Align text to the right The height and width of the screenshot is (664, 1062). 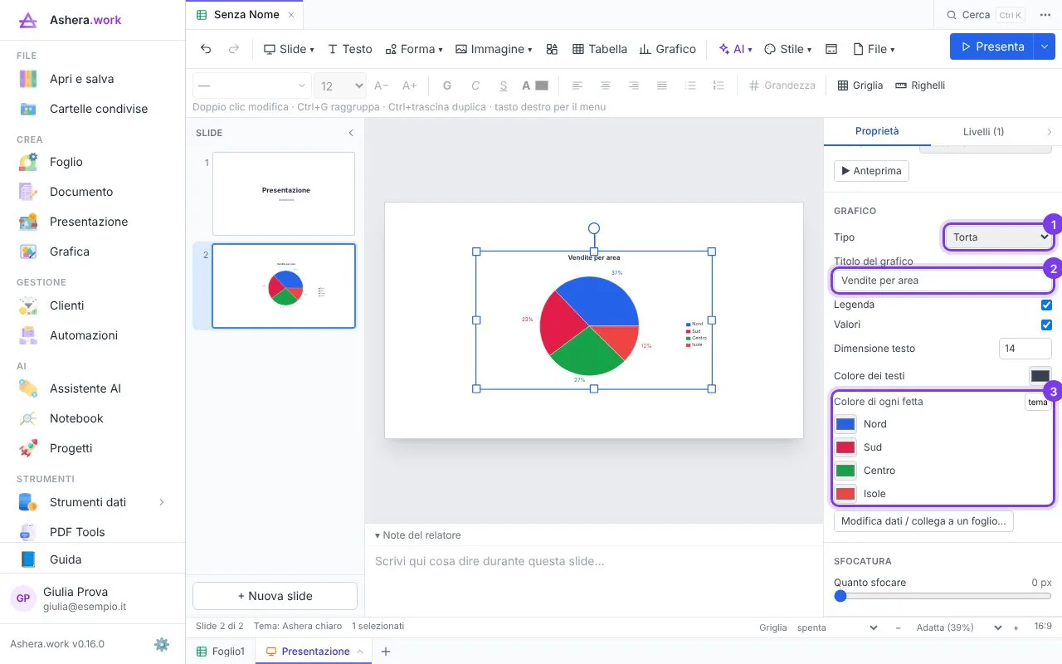[634, 85]
